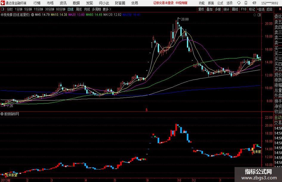Open the mobile phone icon in title bar
This screenshot has height=182, width=282.
[x=246, y=3]
